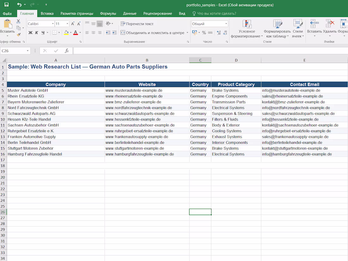Viewport: 348px width, 261px height.
Task: Align text to middle of cell
Action: pos(93,23)
